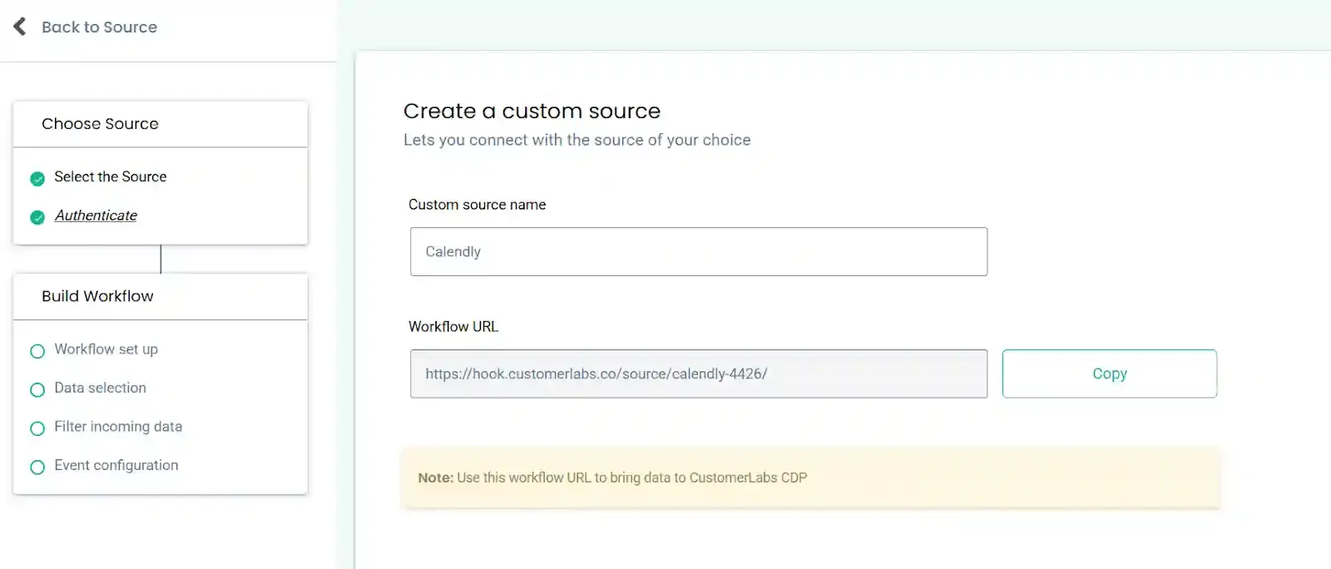Click green checkmark beside Select the Source
Image resolution: width=1331 pixels, height=569 pixels.
[x=37, y=179]
